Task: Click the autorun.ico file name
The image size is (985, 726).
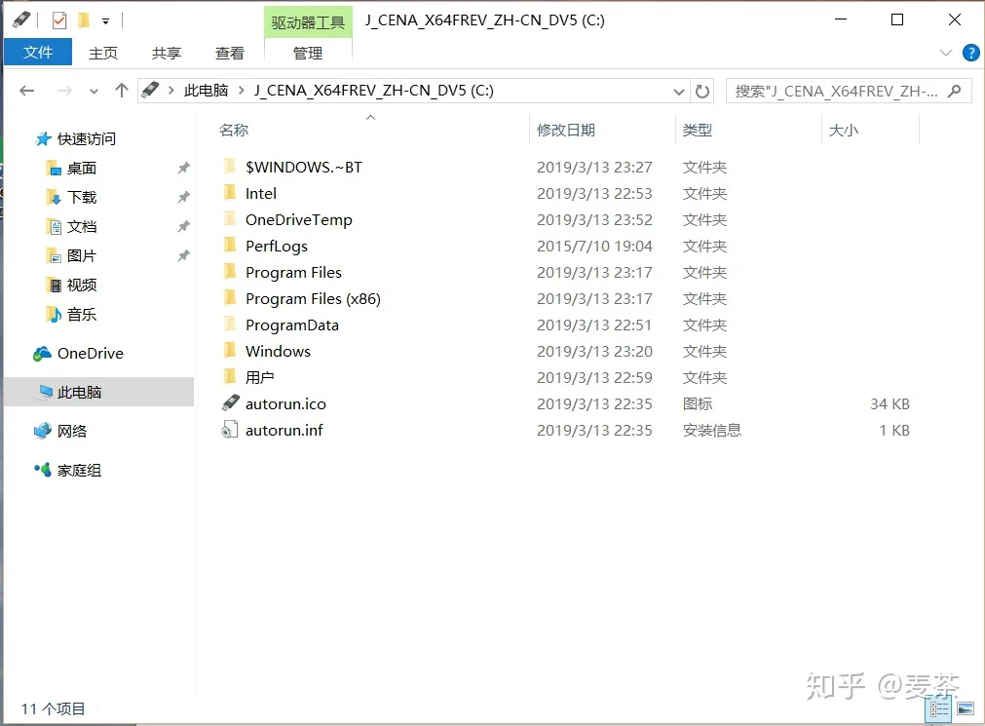Action: (x=285, y=404)
